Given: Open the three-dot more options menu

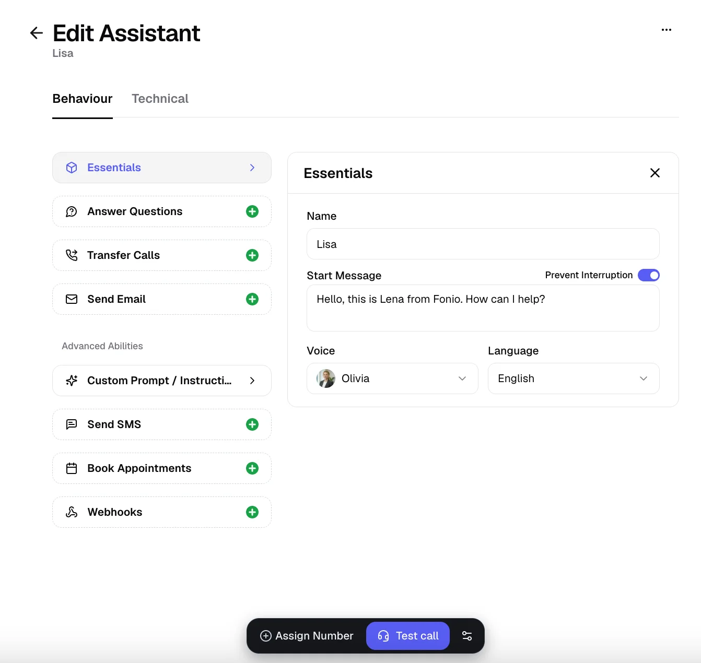Looking at the screenshot, I should coord(667,30).
